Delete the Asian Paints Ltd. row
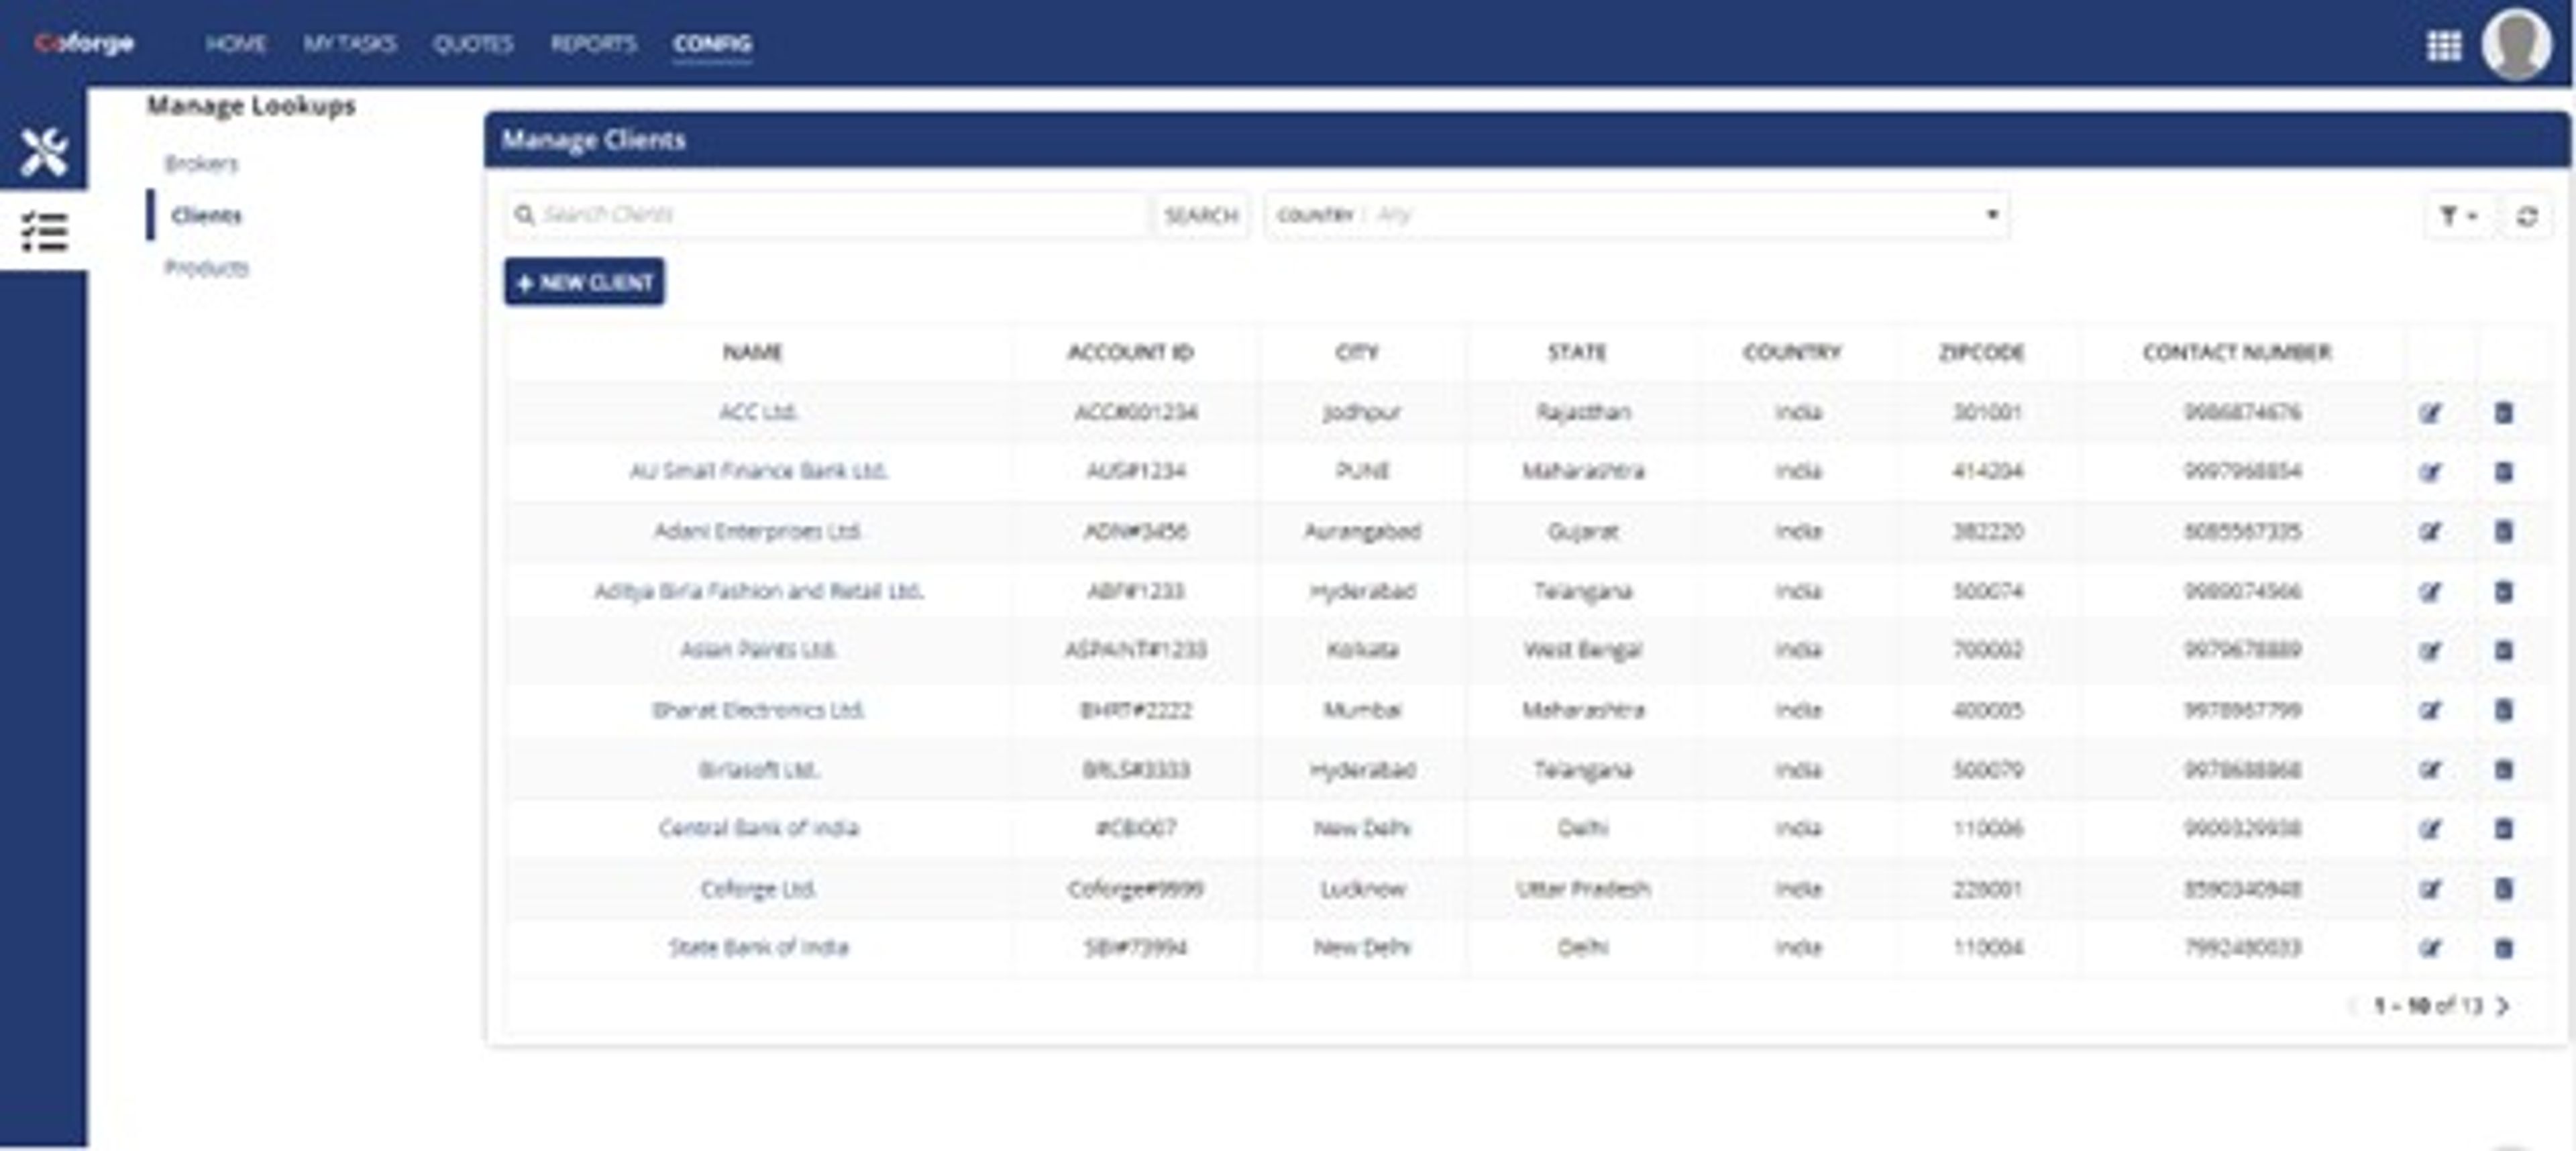 coord(2503,650)
